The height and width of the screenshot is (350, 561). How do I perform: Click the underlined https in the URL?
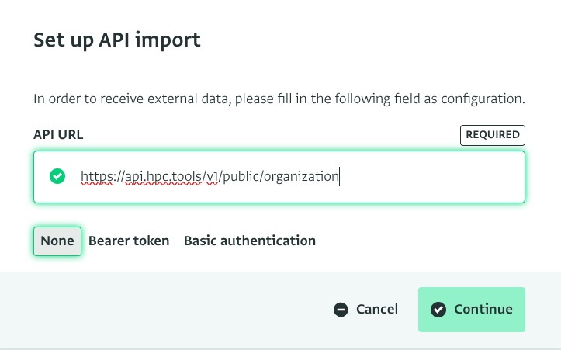point(96,177)
